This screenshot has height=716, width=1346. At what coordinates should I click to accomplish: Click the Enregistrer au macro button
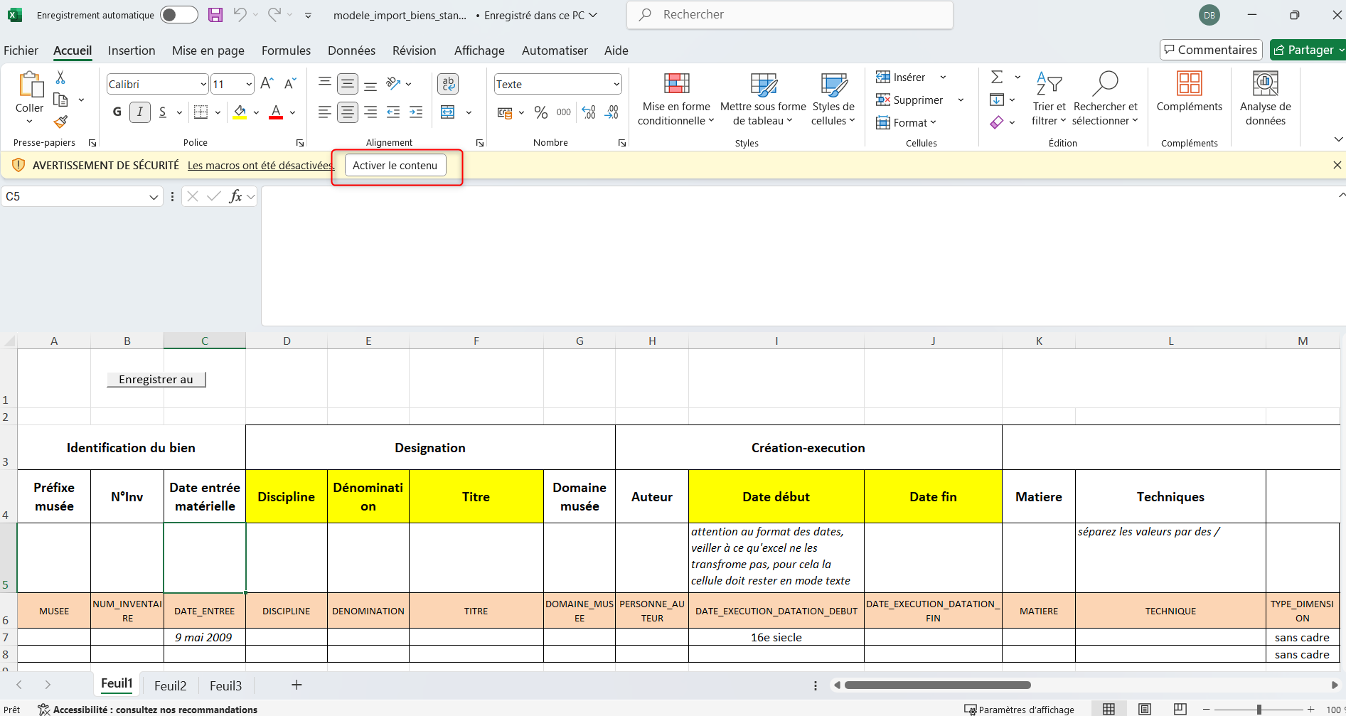click(x=156, y=380)
